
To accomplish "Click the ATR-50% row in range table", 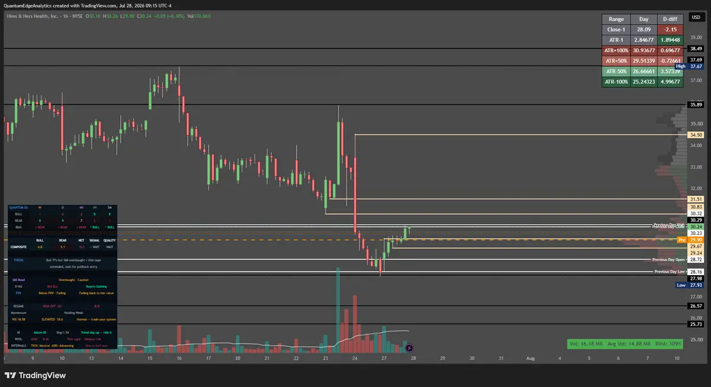I will coord(642,72).
